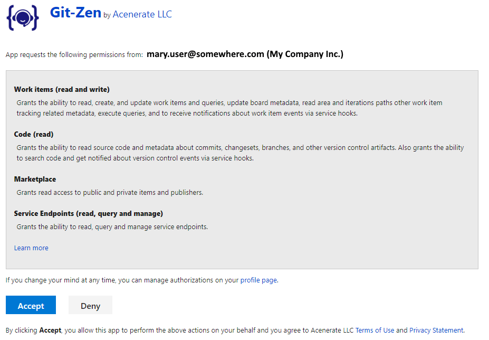
Task: Click the 'If you change your mind' notice text
Action: pos(122,280)
